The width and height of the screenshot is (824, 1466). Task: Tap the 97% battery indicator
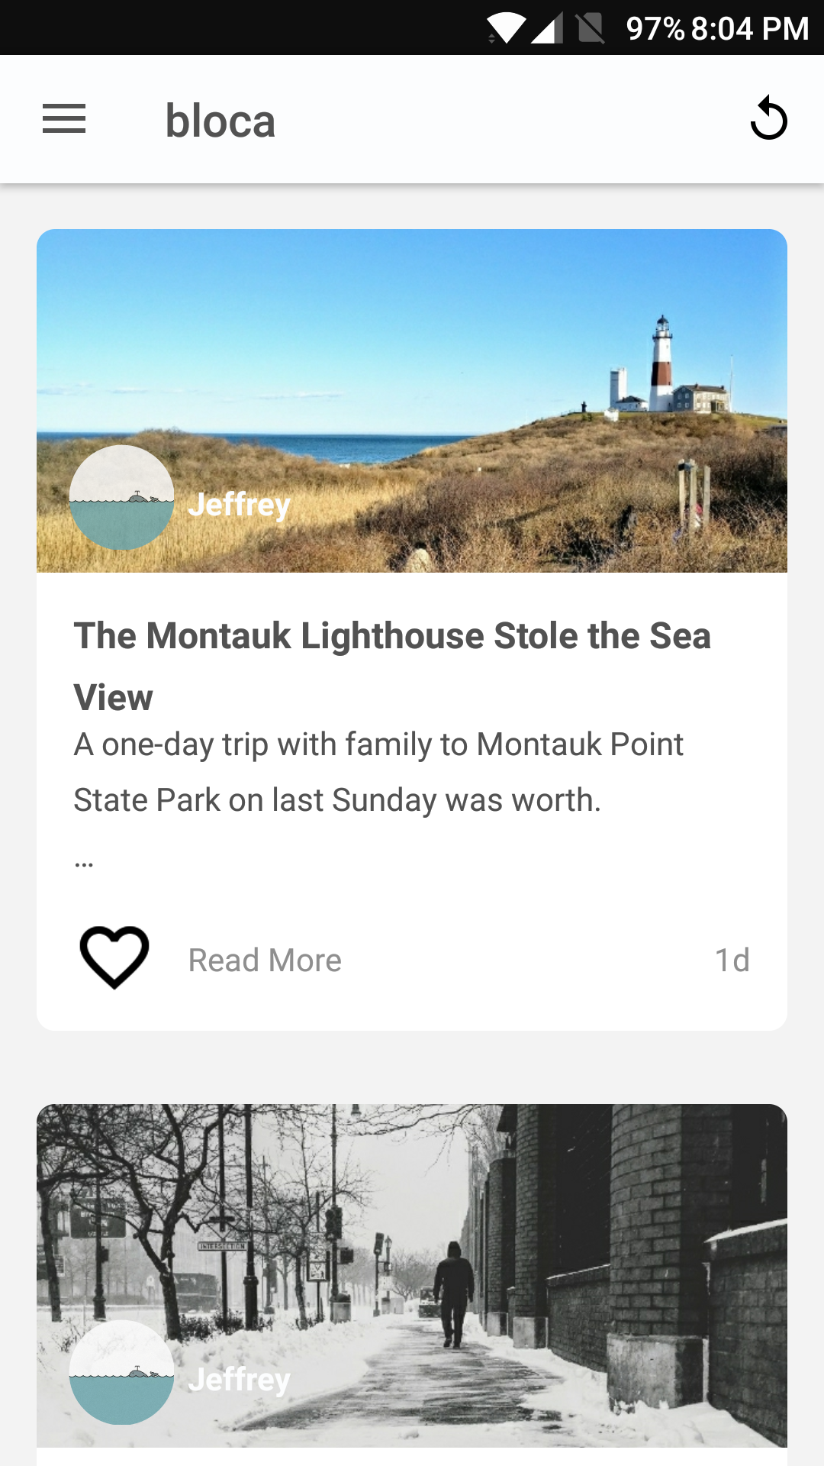[655, 28]
